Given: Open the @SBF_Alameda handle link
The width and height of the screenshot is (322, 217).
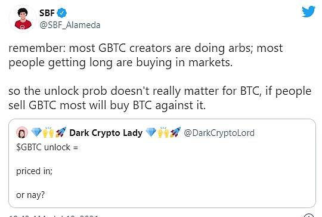Looking at the screenshot, I should 70,25.
